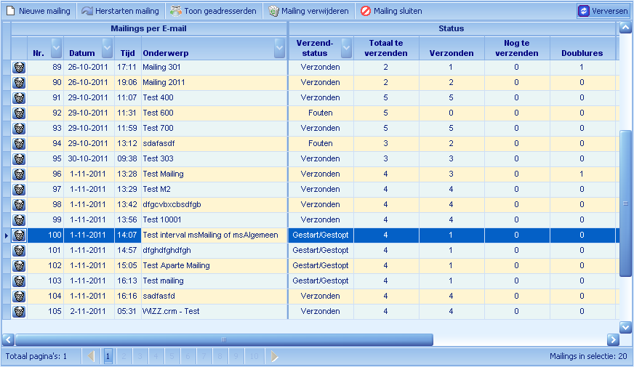Open the Datum column filter dropdown
634x367 pixels.
107,48
